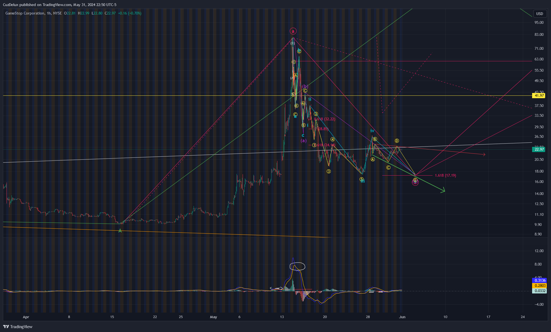Click the purple '(b)' wave label
The height and width of the screenshot is (332, 551).
(x=305, y=86)
